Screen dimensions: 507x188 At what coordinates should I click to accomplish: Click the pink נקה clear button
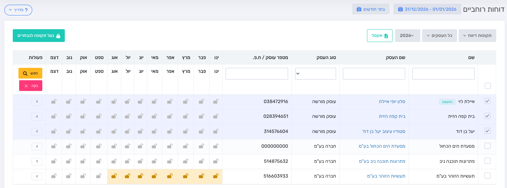pos(31,86)
